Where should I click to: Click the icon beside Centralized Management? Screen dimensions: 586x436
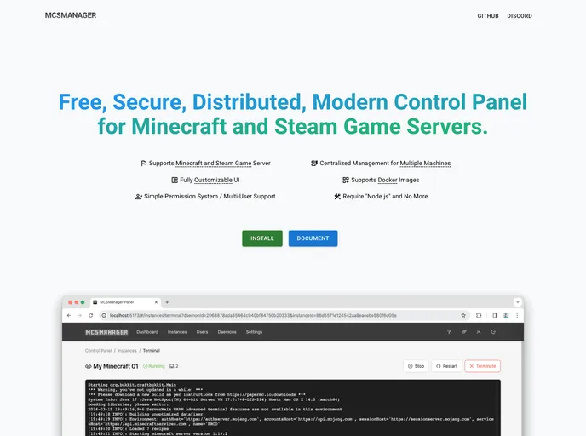click(x=314, y=163)
